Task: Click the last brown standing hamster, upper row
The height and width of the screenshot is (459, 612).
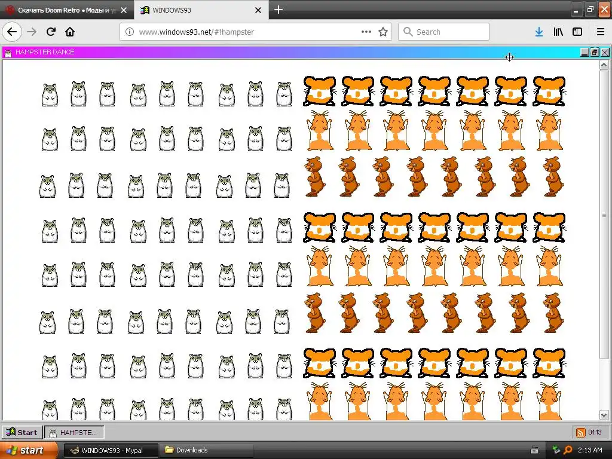Action: tap(553, 176)
